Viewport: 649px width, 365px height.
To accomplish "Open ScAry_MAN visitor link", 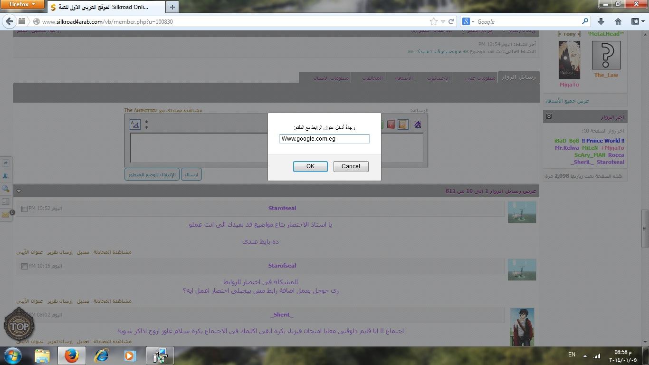I will (589, 155).
